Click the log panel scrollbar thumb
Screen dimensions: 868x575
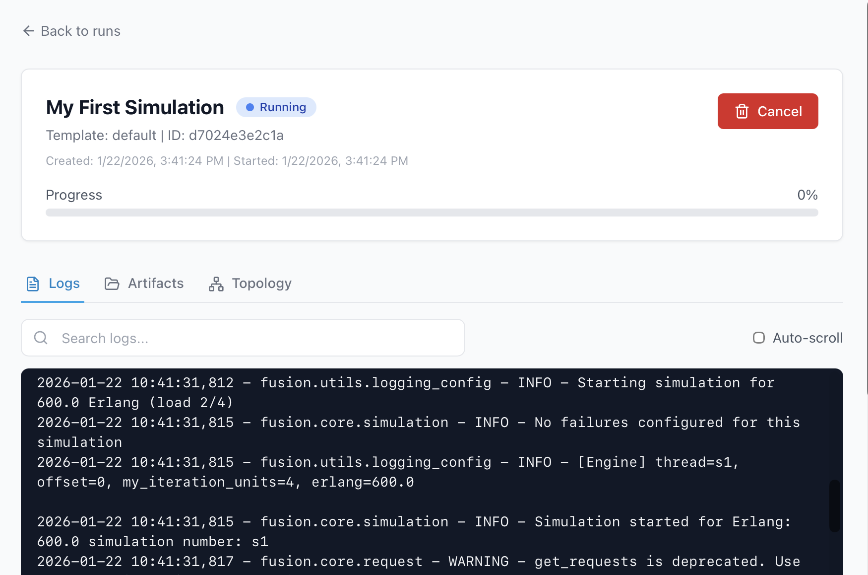point(835,505)
